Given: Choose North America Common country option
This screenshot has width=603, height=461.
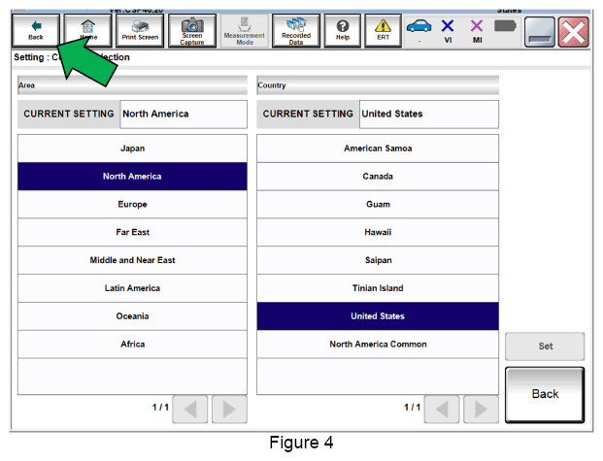Looking at the screenshot, I should tap(378, 345).
